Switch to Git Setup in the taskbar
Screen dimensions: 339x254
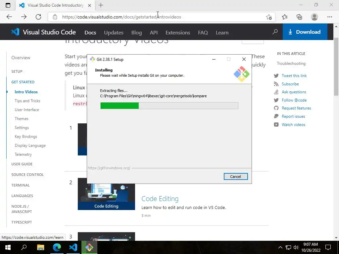point(89,247)
